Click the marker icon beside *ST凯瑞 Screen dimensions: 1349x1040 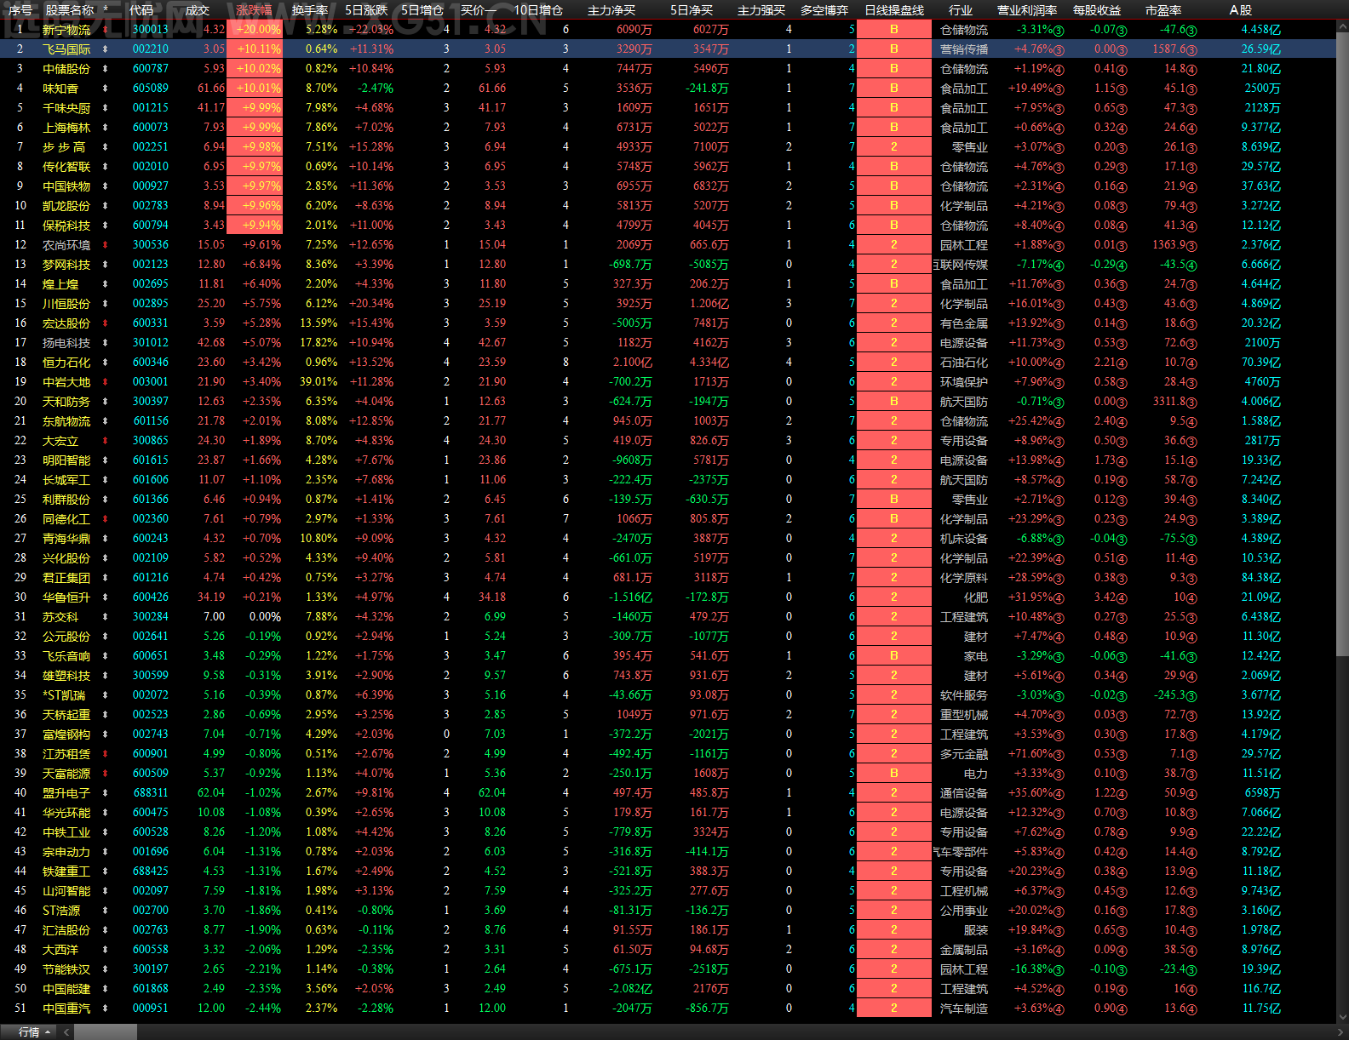pyautogui.click(x=106, y=695)
